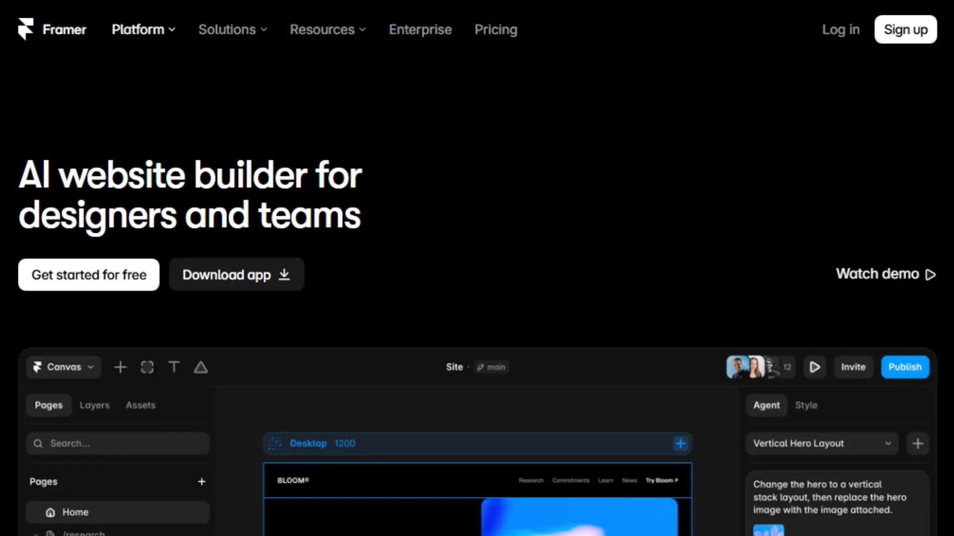This screenshot has height=536, width=954.
Task: Open the Resources dropdown
Action: 328,30
